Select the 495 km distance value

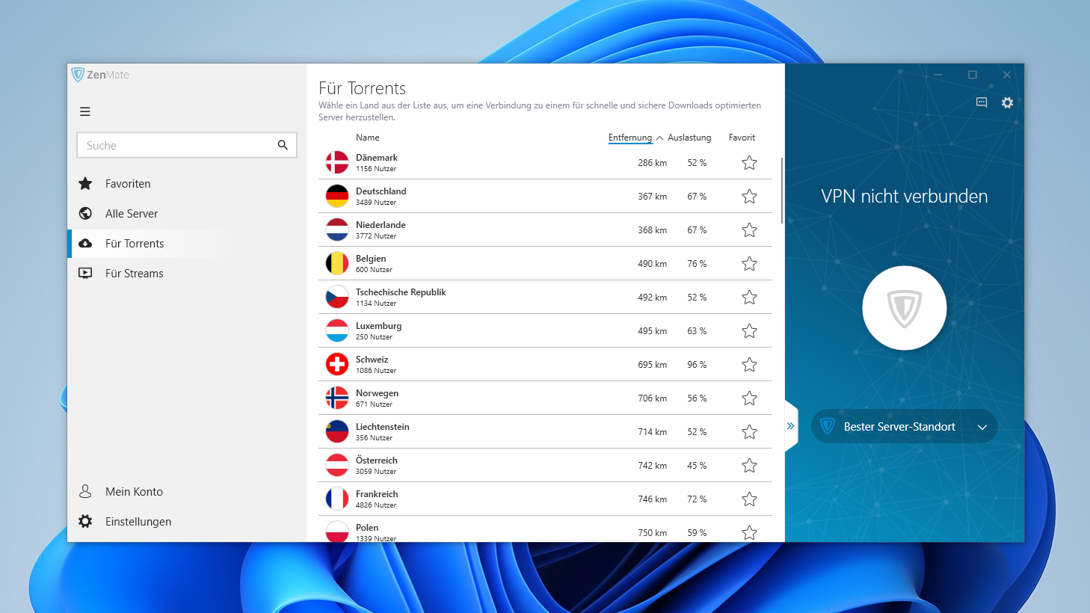pos(652,331)
